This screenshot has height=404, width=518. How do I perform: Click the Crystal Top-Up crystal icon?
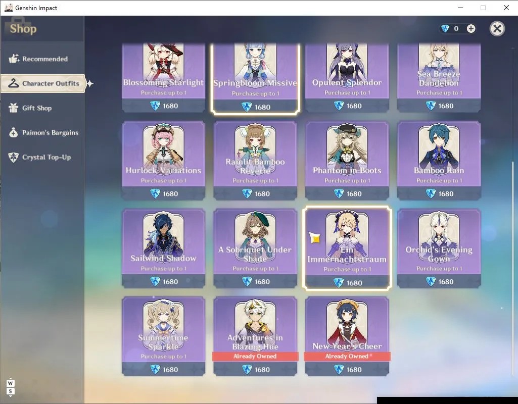(x=14, y=157)
